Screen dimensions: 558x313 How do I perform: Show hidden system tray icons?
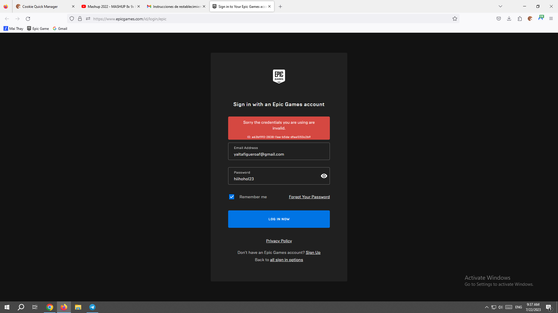[487, 307]
